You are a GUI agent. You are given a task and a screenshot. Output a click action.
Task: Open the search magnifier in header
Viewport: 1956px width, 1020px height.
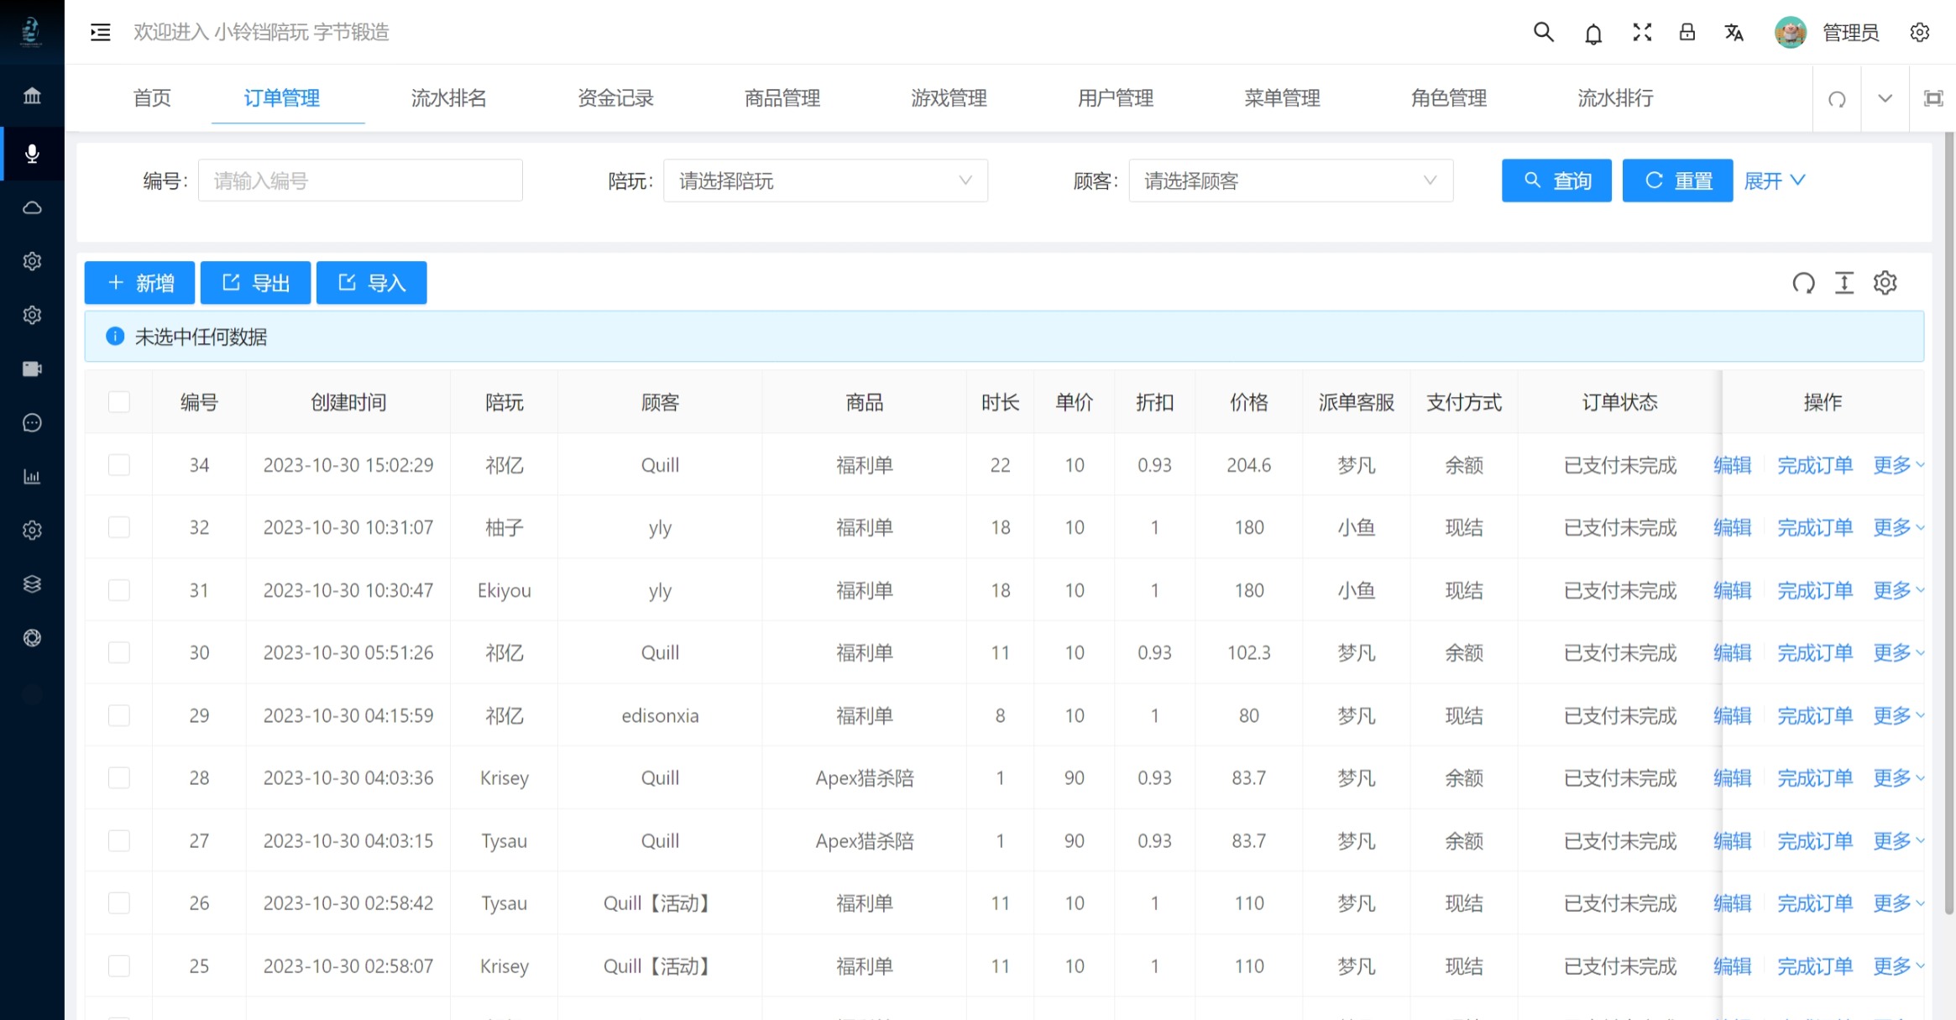(1543, 32)
